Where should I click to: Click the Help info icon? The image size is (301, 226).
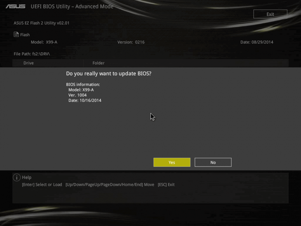[x=17, y=177]
